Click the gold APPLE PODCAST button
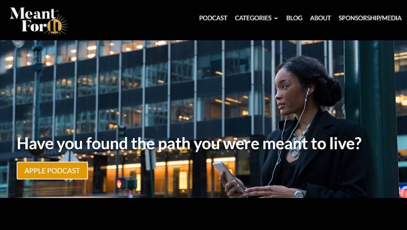The image size is (407, 230). coord(52,170)
